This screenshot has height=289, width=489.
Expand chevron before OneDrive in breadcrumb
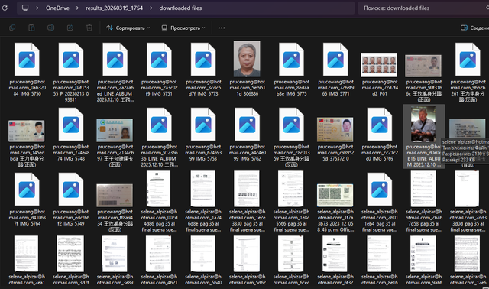[x=37, y=8]
